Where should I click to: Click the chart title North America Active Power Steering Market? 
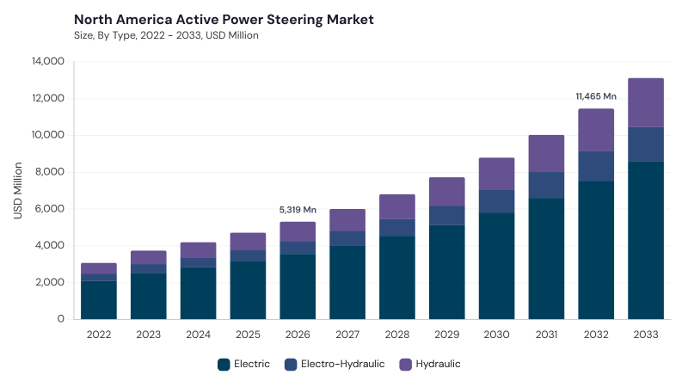[x=224, y=19]
